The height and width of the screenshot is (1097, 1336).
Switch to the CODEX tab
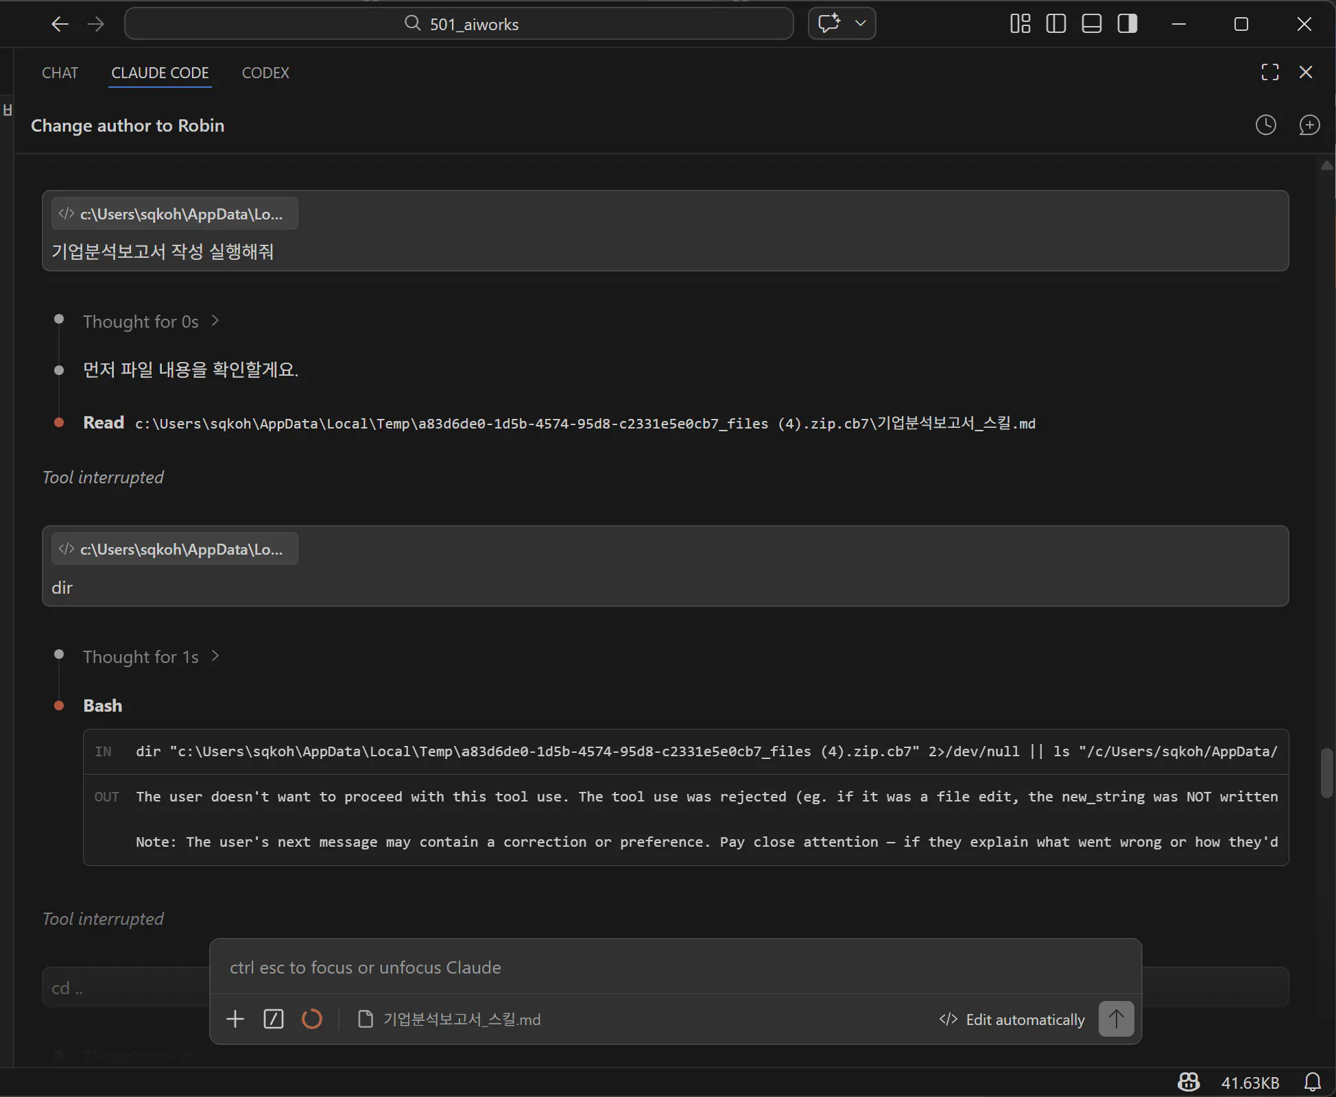[x=265, y=73]
